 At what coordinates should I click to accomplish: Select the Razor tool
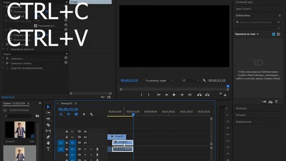tap(48, 125)
